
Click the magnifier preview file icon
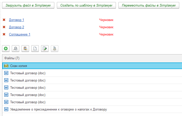(x=16, y=49)
